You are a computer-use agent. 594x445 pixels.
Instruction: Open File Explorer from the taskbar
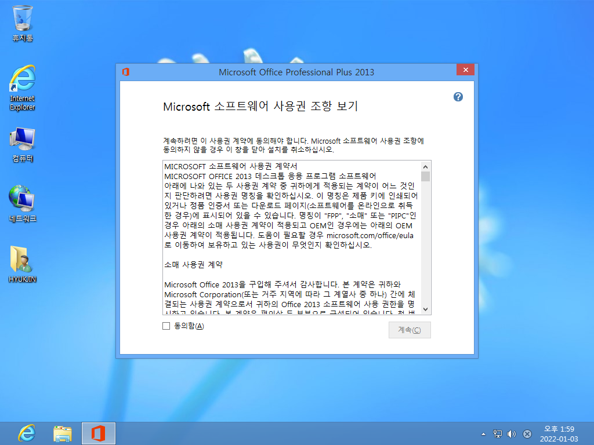coord(63,433)
